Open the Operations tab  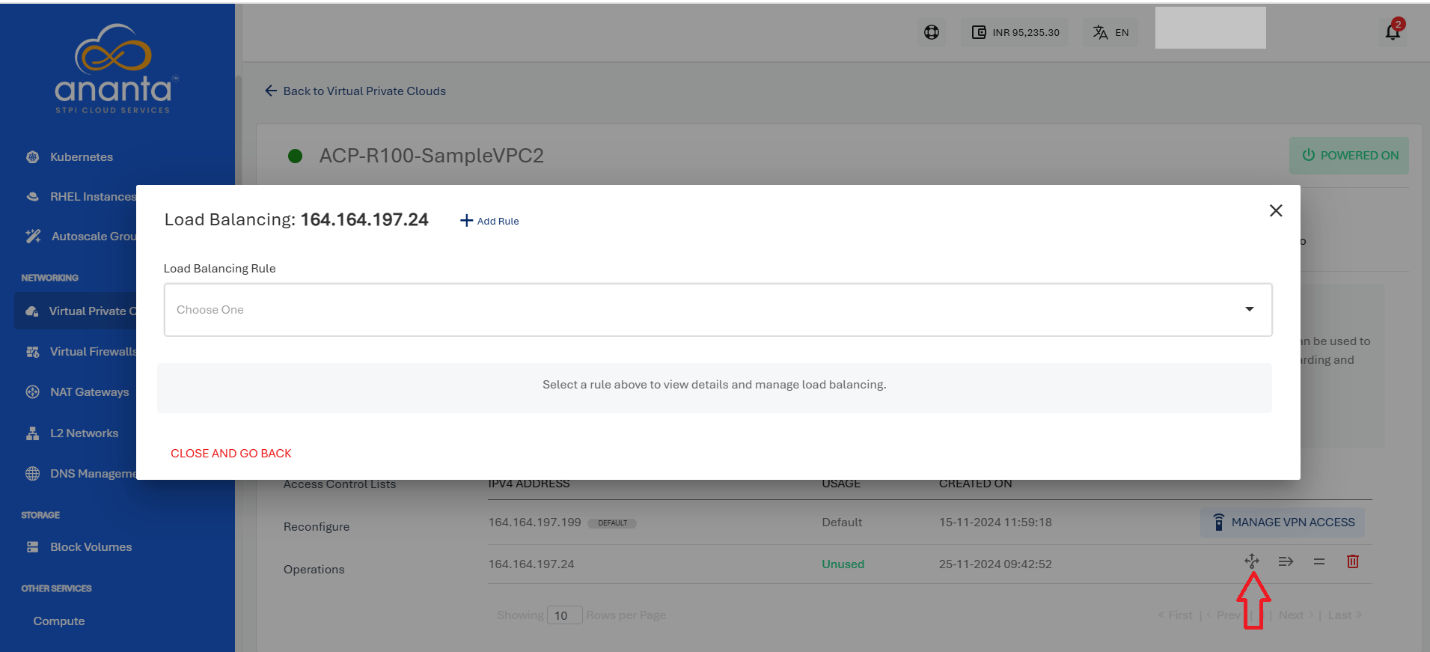(x=314, y=570)
